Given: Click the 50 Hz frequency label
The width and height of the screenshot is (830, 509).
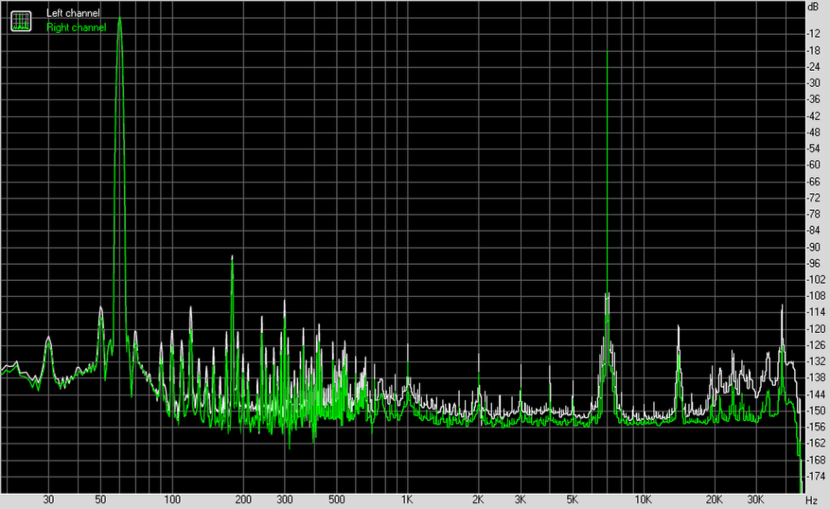Looking at the screenshot, I should [100, 500].
